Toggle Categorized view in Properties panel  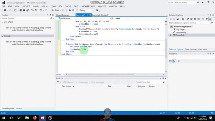click(x=171, y=61)
